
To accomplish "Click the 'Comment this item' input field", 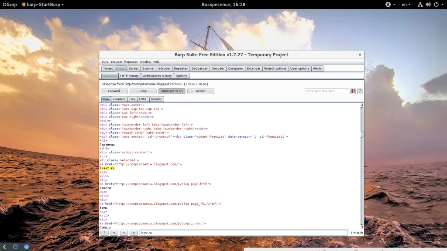I will 327,91.
